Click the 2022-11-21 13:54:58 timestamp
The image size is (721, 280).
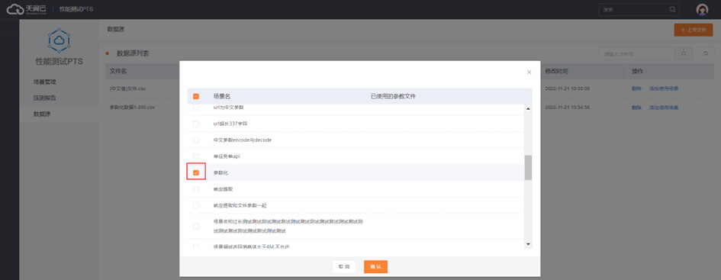[x=568, y=108]
